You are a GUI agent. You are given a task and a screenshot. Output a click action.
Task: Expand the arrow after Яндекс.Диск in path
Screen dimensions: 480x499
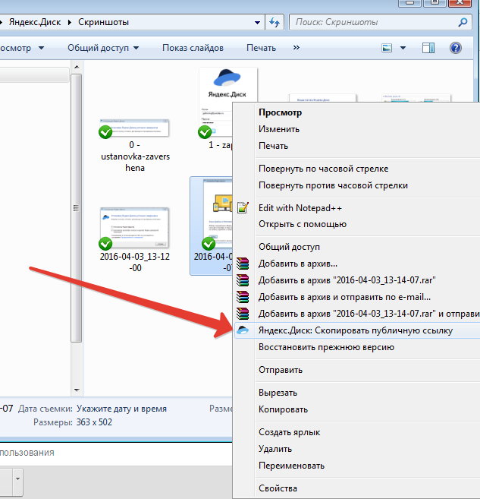[70, 22]
